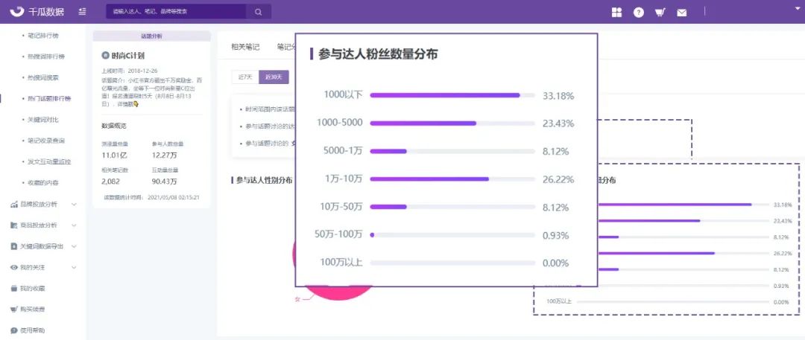The image size is (805, 340).
Task: Click the 商品投放分析 sidebar icon
Action: [14, 225]
